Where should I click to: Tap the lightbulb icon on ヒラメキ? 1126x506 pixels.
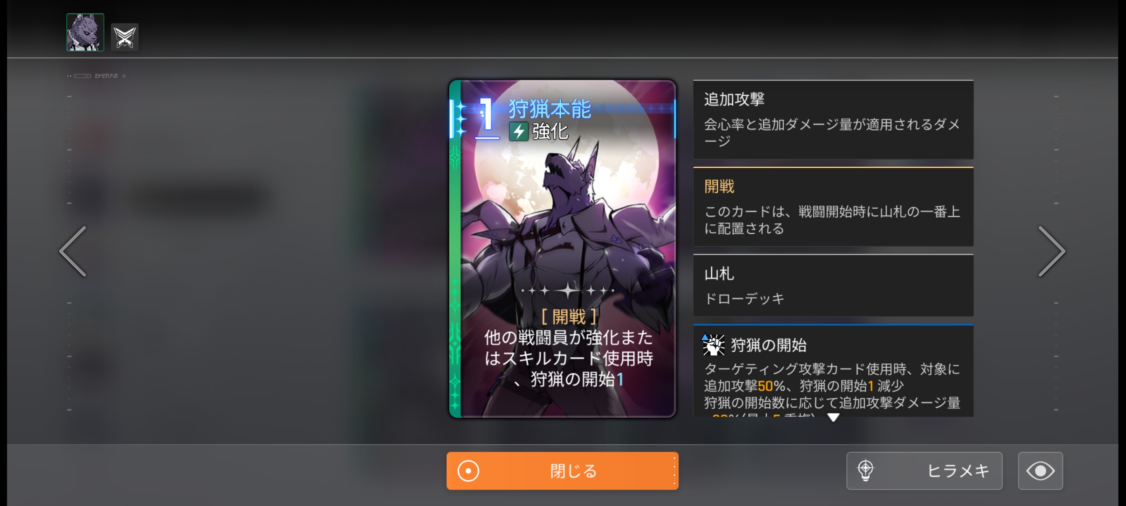coord(866,470)
